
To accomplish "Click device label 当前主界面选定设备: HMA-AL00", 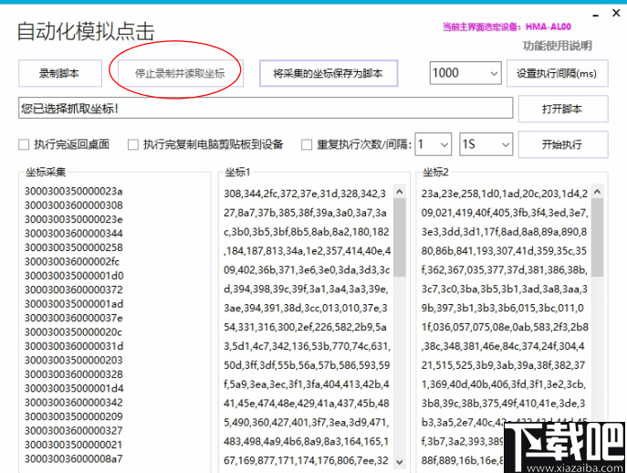I will [x=507, y=26].
